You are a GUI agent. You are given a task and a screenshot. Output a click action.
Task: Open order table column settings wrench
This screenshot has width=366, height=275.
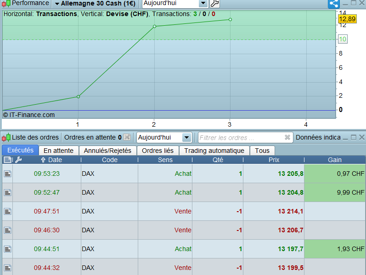[x=18, y=160]
